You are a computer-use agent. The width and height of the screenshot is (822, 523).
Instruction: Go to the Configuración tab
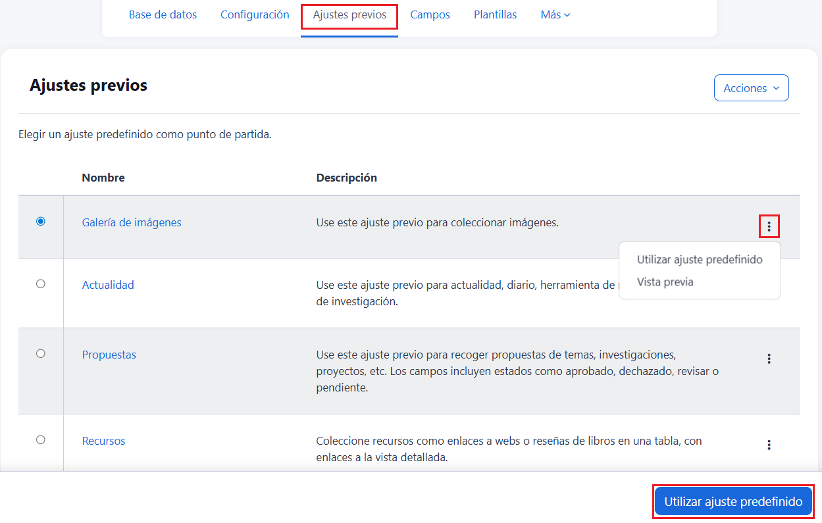click(x=255, y=14)
